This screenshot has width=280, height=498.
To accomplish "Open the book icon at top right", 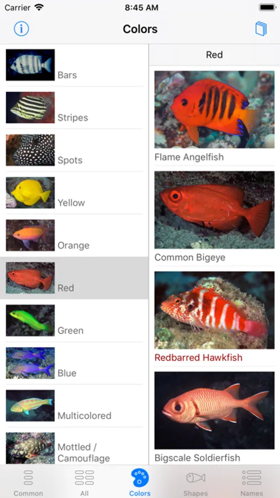I will point(261,29).
